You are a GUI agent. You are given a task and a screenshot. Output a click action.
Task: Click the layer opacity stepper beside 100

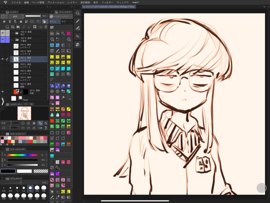pos(47,16)
